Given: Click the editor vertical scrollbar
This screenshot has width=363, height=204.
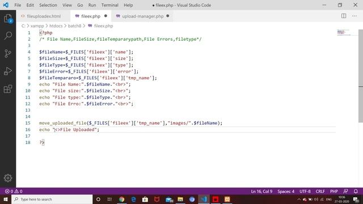Looking at the screenshot, I should pyautogui.click(x=361, y=76).
